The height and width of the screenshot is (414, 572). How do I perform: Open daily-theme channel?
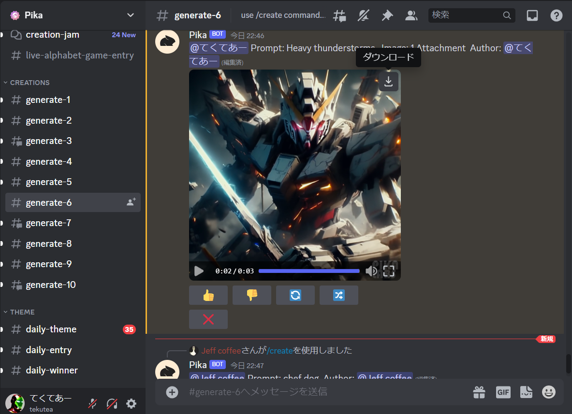(x=73, y=329)
